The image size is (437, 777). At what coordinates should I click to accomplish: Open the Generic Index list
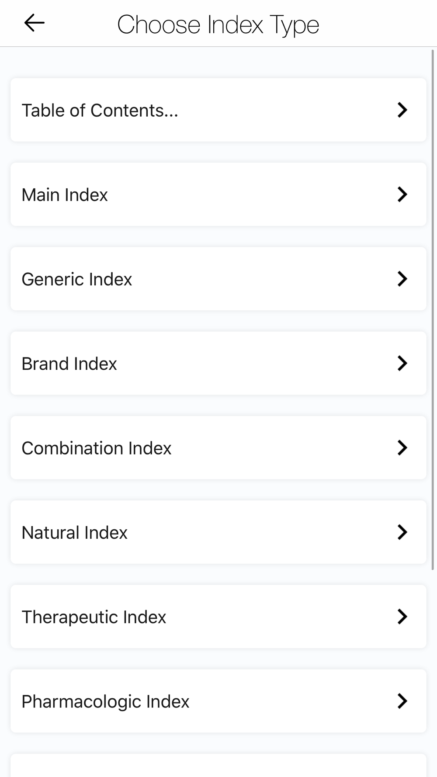click(x=218, y=279)
